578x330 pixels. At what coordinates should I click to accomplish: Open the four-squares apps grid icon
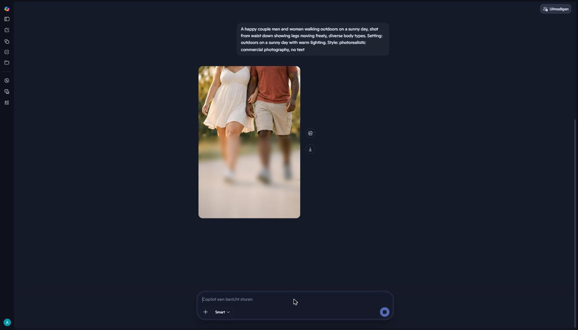(7, 102)
